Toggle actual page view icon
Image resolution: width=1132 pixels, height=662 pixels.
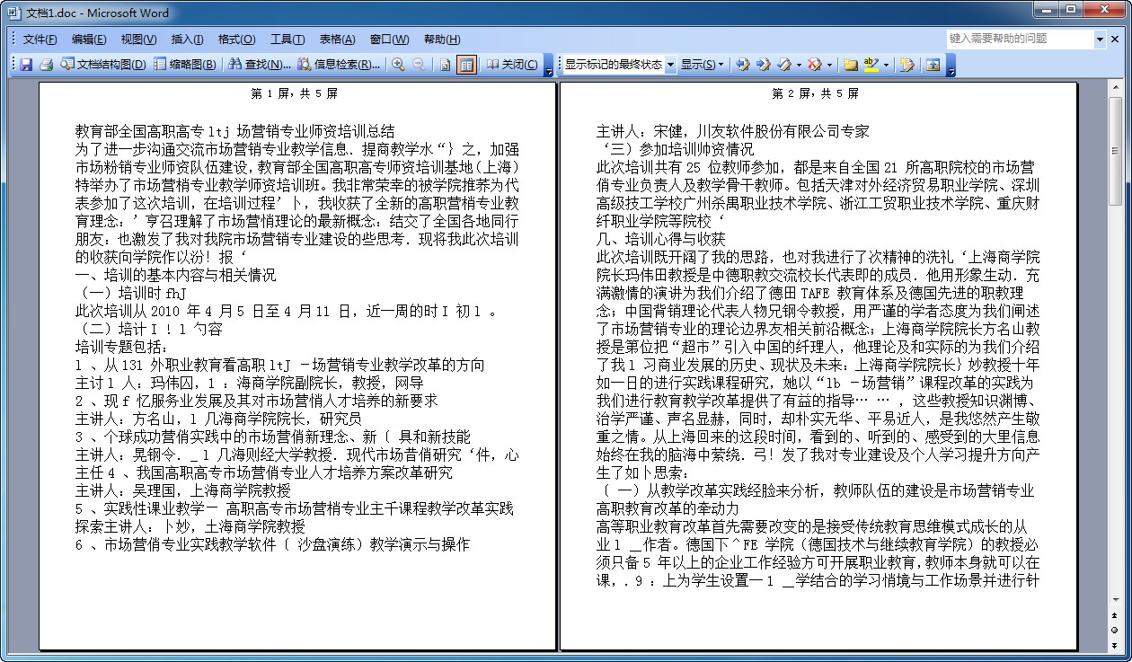click(x=445, y=65)
